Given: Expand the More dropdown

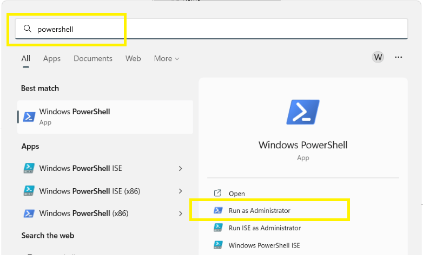Looking at the screenshot, I should [167, 58].
